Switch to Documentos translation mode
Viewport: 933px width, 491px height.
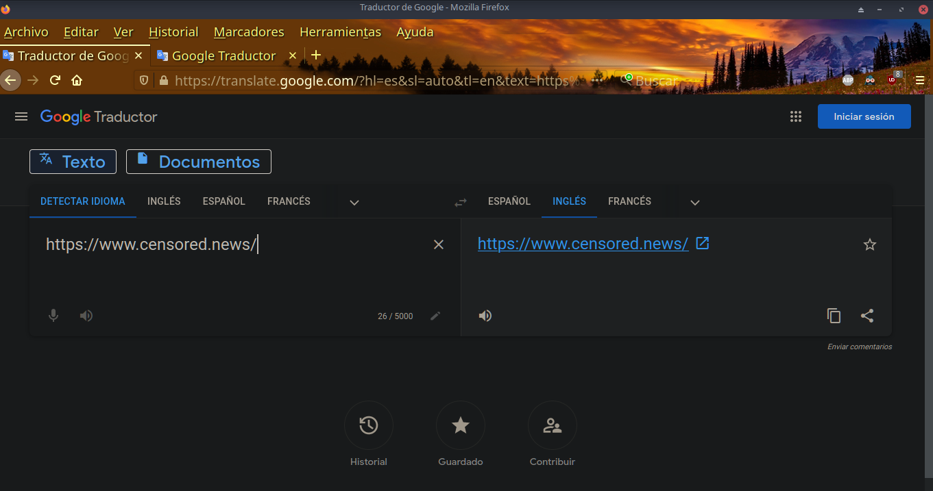tap(199, 162)
